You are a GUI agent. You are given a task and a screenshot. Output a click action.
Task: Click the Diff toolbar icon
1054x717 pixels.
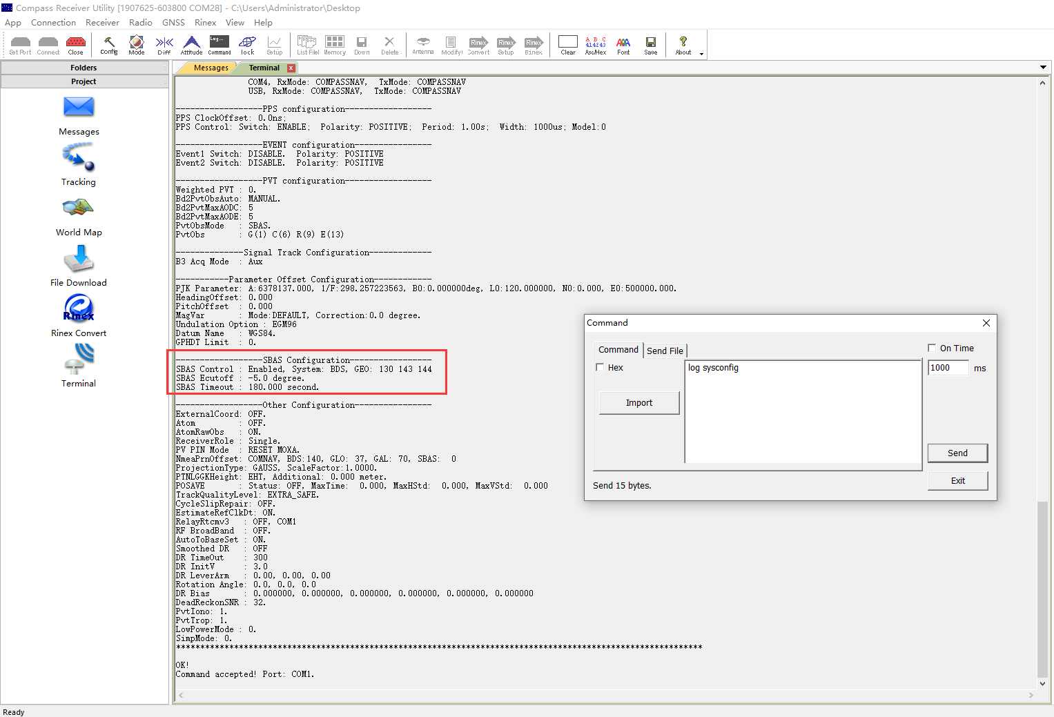tap(164, 46)
